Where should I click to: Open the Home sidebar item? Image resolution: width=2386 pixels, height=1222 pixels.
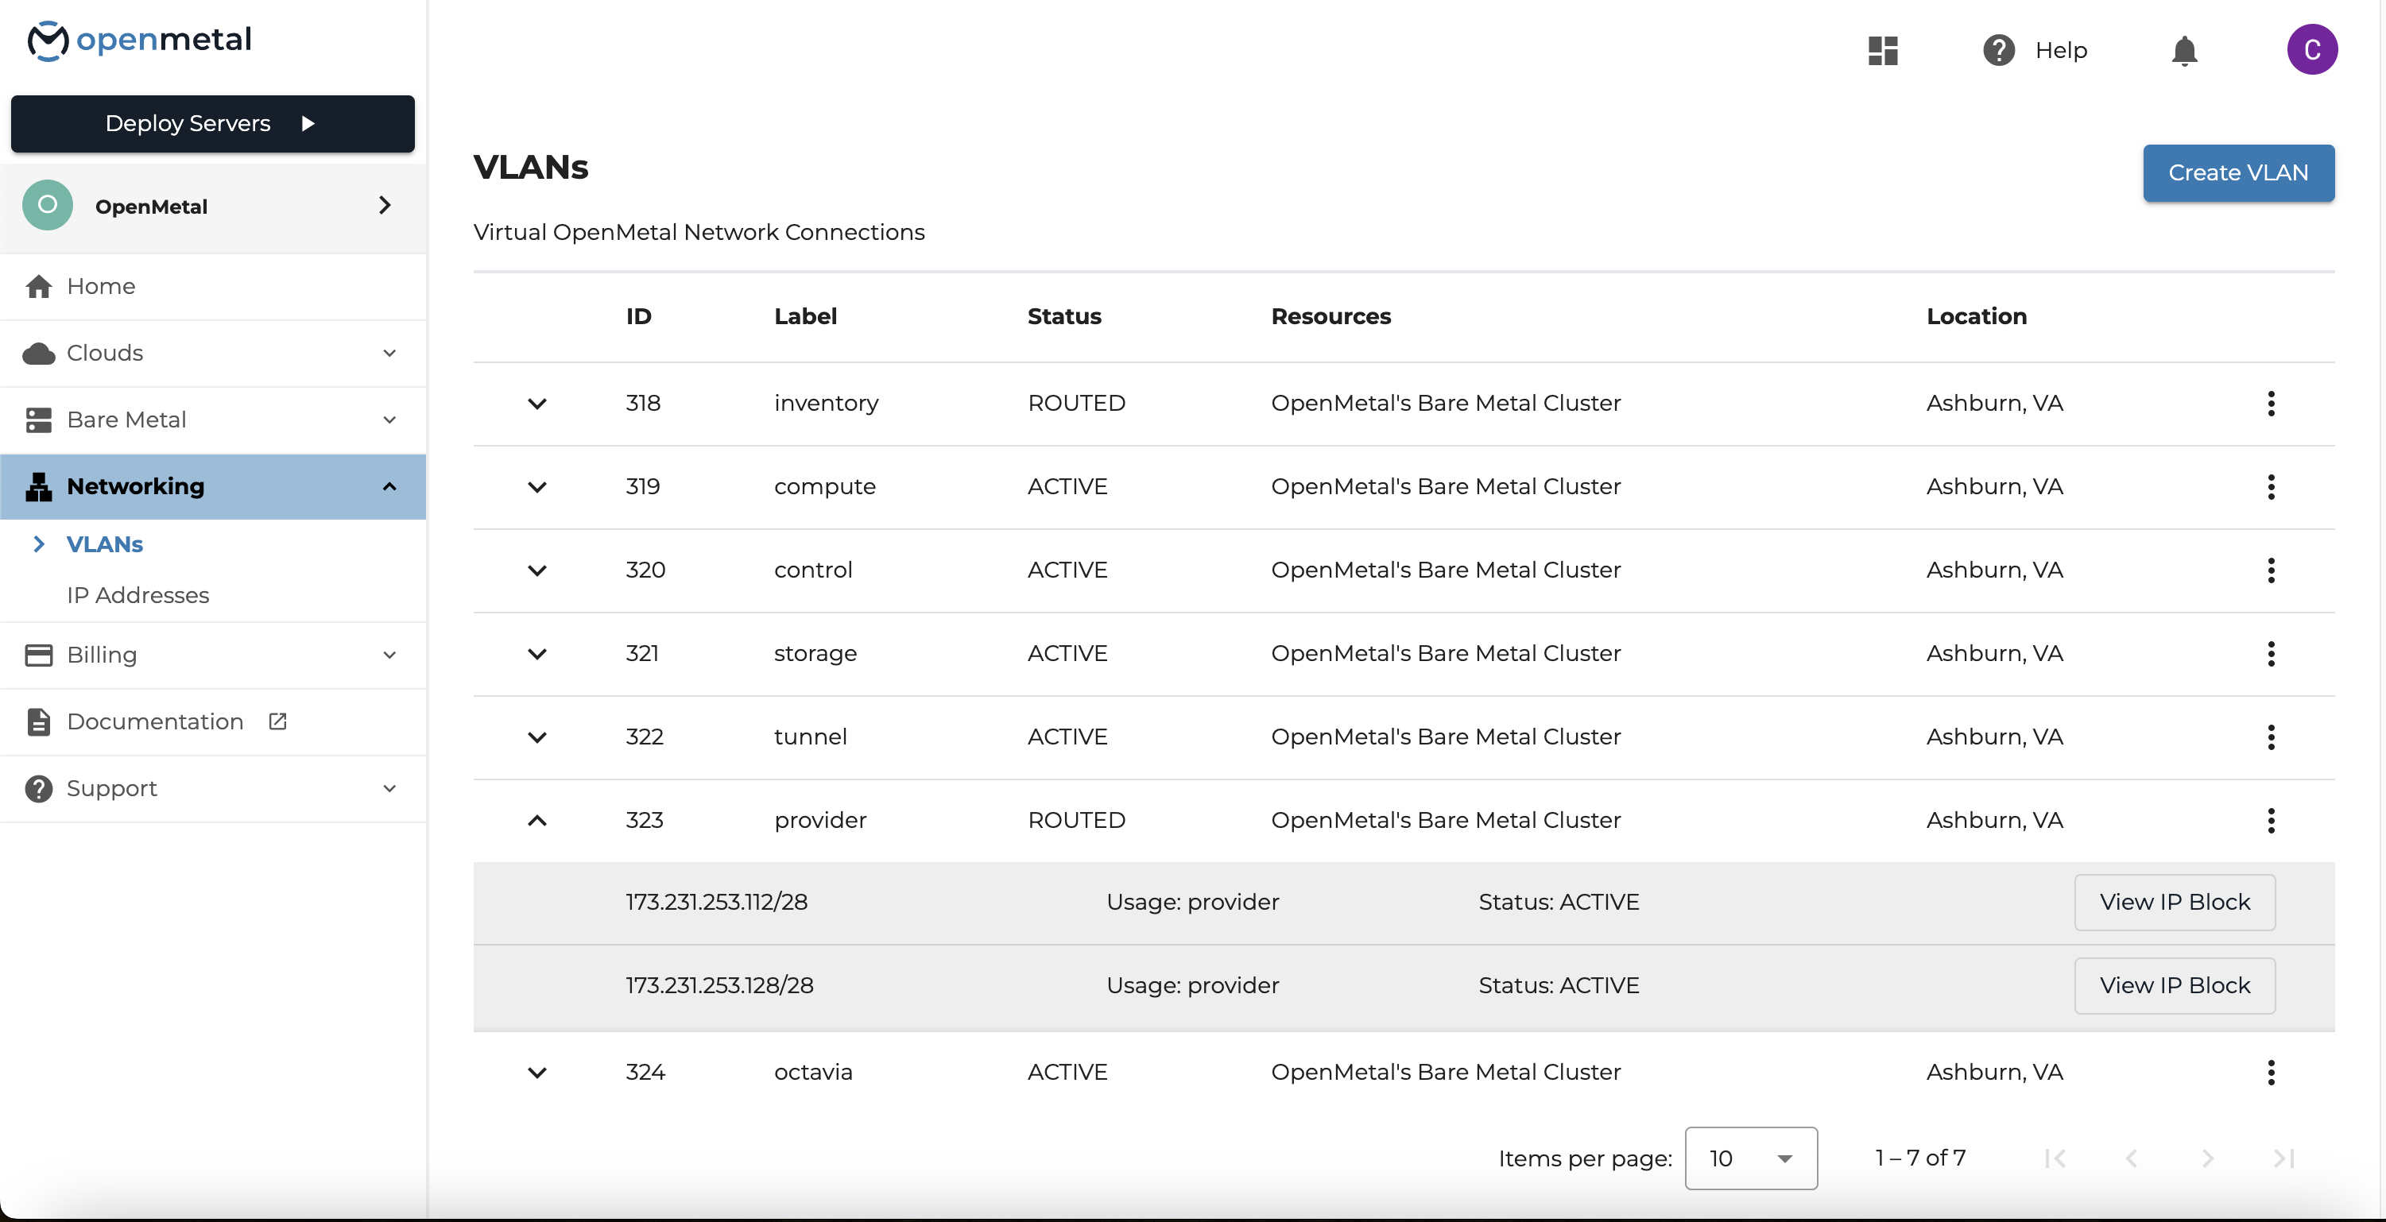click(101, 286)
